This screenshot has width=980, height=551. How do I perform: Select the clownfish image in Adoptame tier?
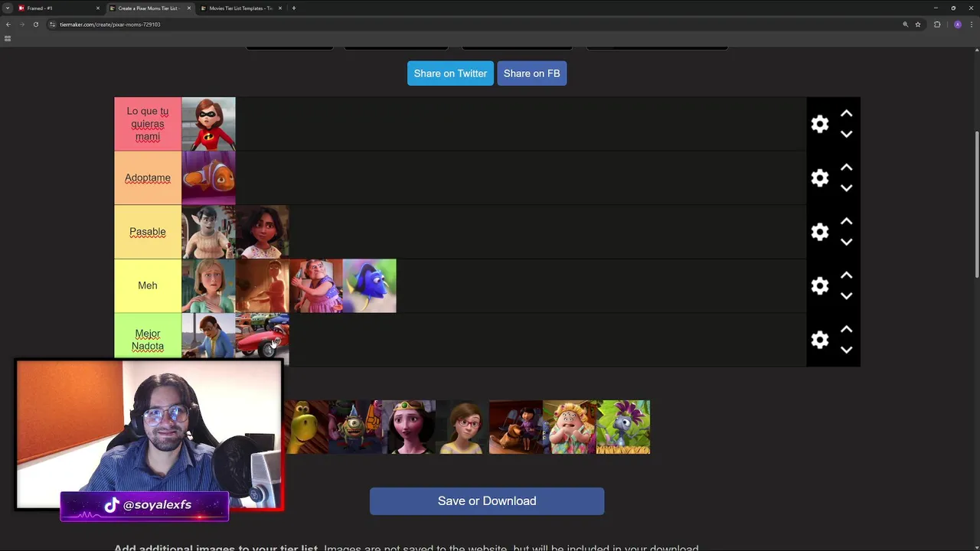(x=208, y=178)
